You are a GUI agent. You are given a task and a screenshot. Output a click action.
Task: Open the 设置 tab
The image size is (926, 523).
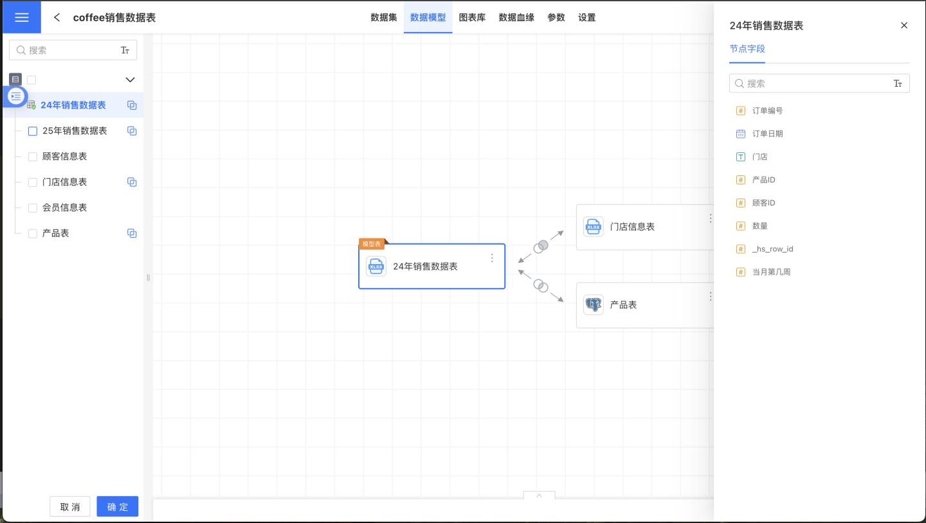click(587, 17)
